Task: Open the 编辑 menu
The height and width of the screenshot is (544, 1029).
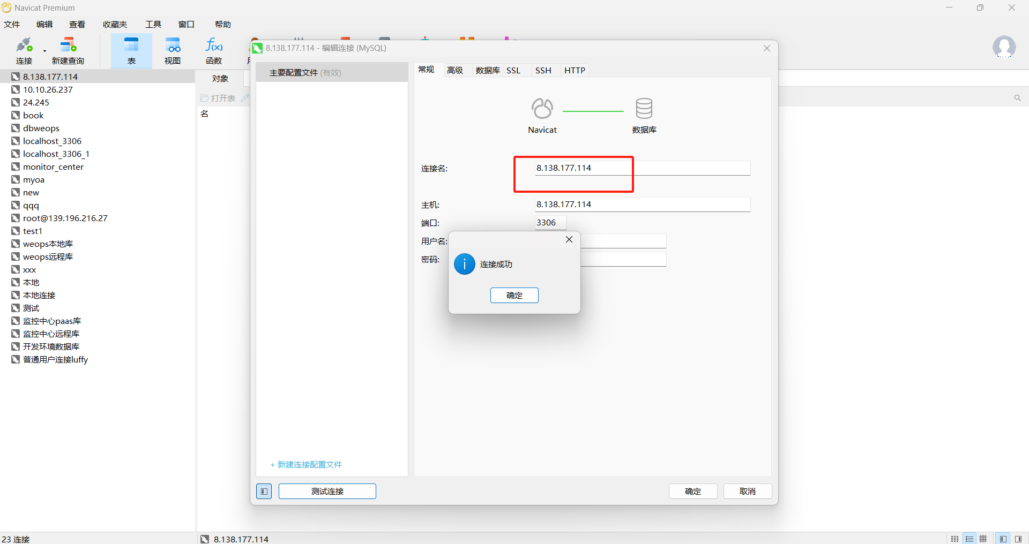Action: pyautogui.click(x=44, y=24)
